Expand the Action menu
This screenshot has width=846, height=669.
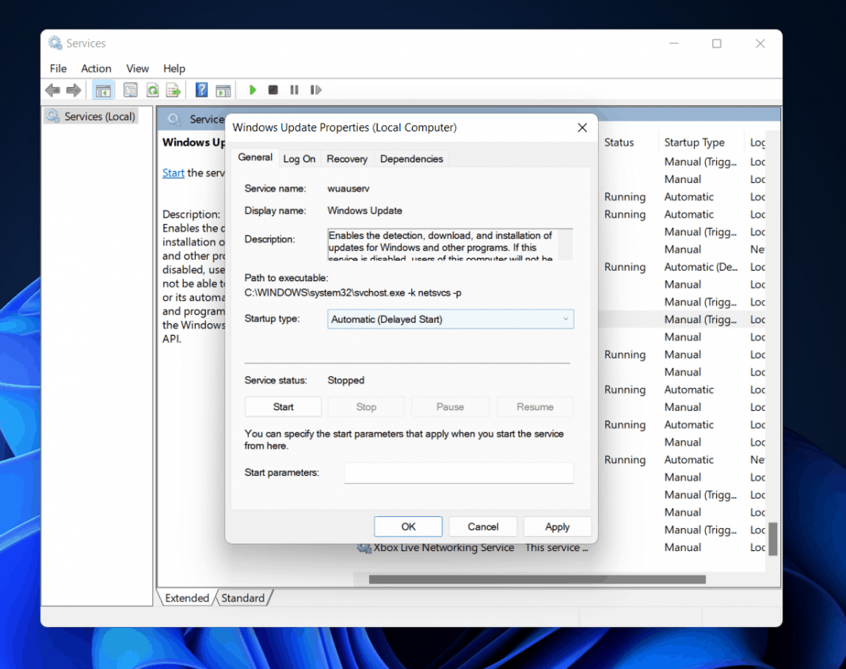(x=95, y=68)
